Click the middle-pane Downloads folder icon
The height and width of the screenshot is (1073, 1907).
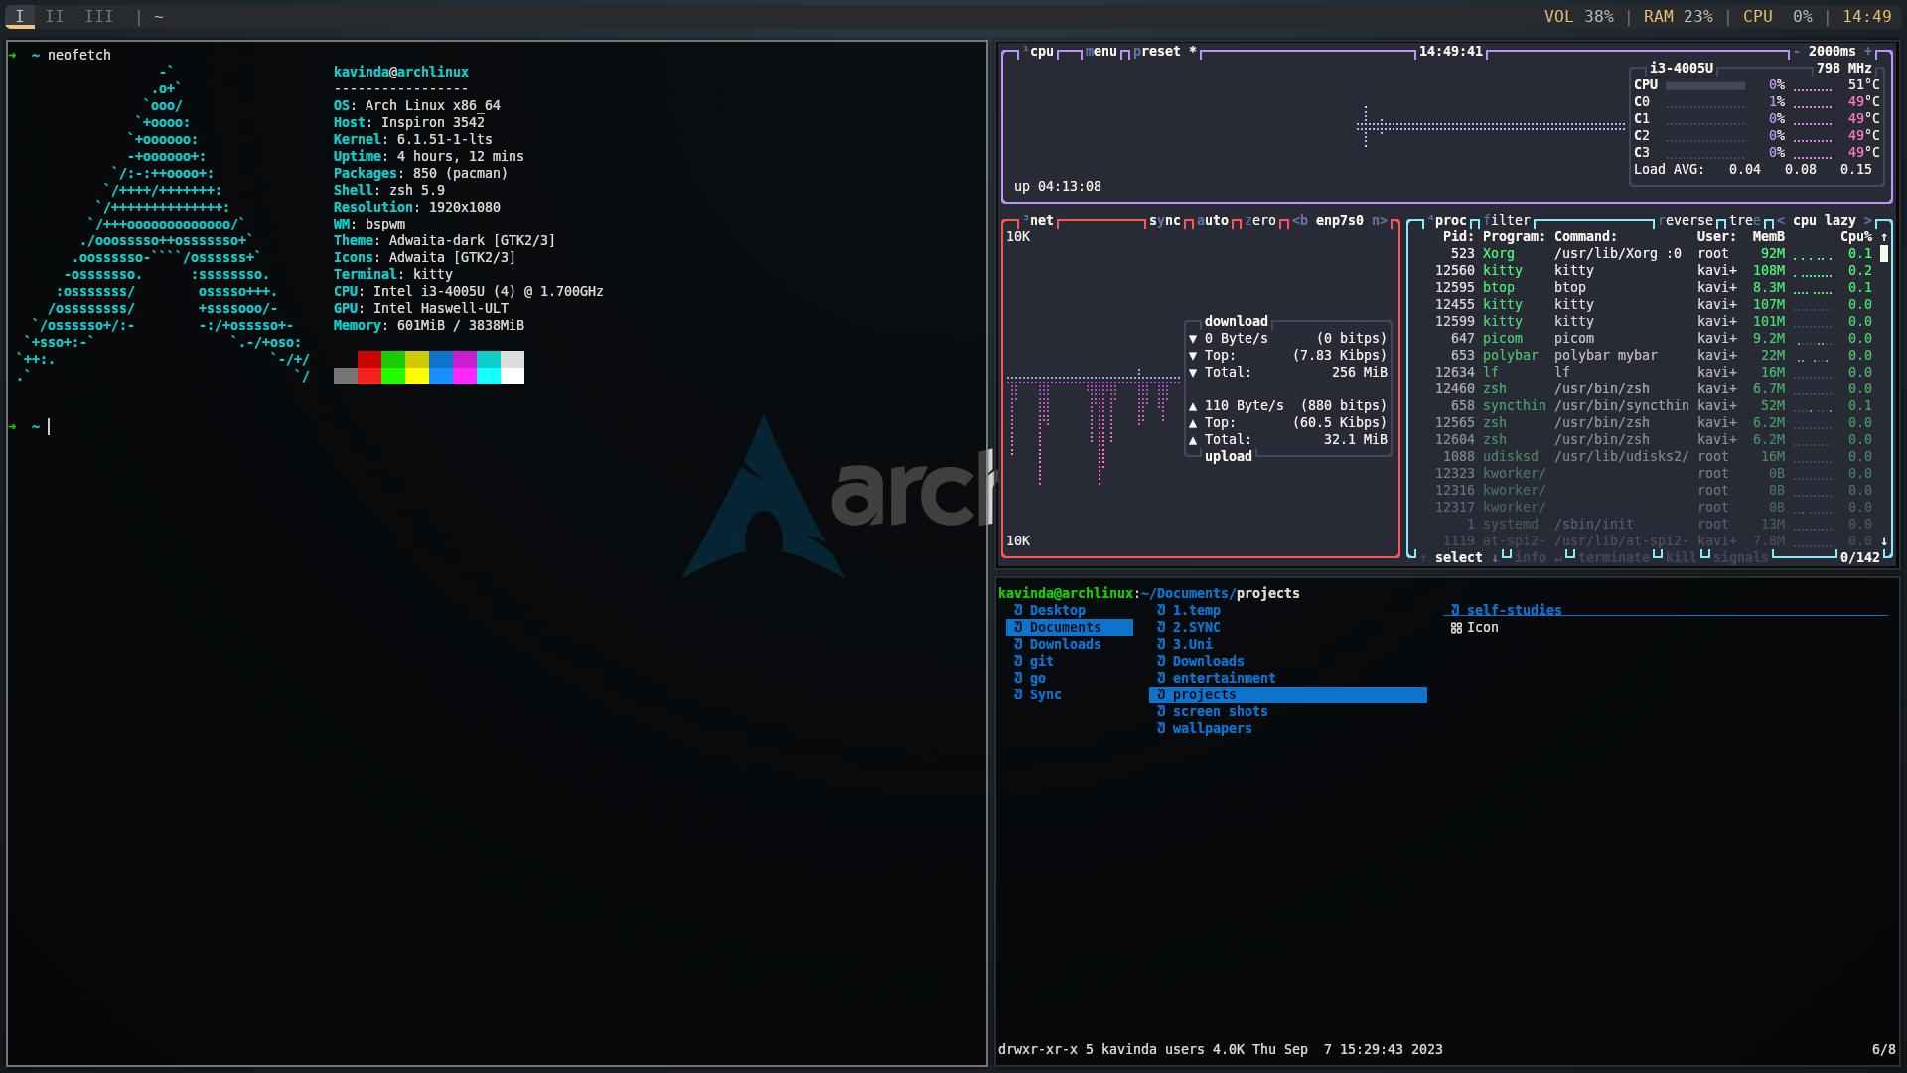pos(1161,662)
